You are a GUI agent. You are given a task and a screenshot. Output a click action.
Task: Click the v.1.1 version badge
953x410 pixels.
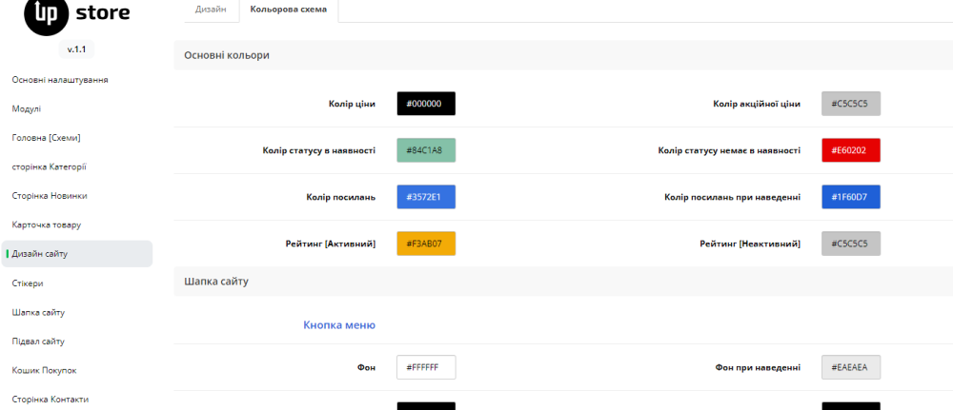[76, 49]
